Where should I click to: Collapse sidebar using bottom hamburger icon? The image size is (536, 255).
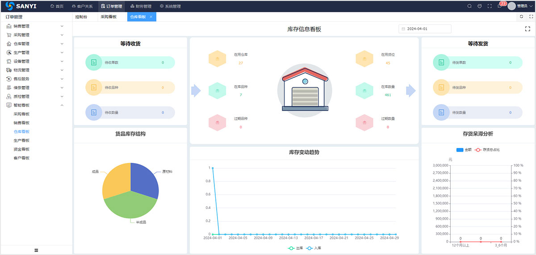36,251
